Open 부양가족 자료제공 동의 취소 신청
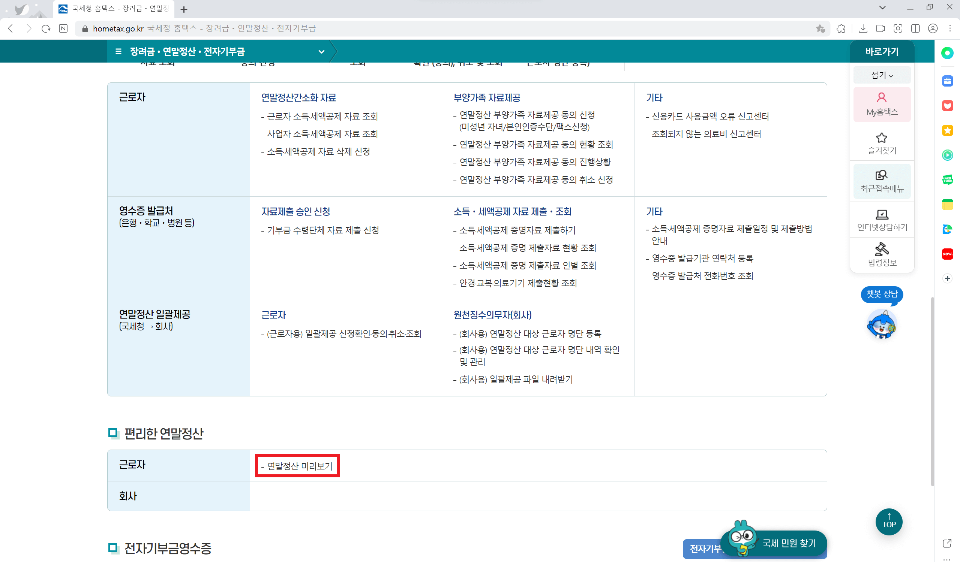 [536, 179]
